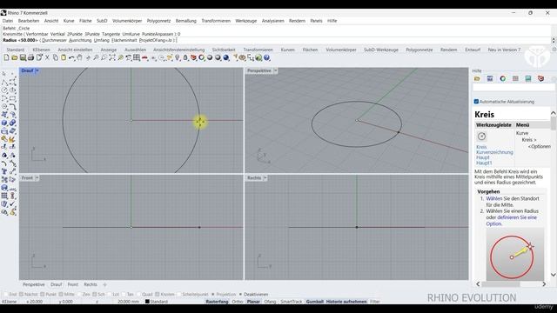Select the Box solid tool in sidebar
Viewport: 557px width, 313px height.
[4, 123]
